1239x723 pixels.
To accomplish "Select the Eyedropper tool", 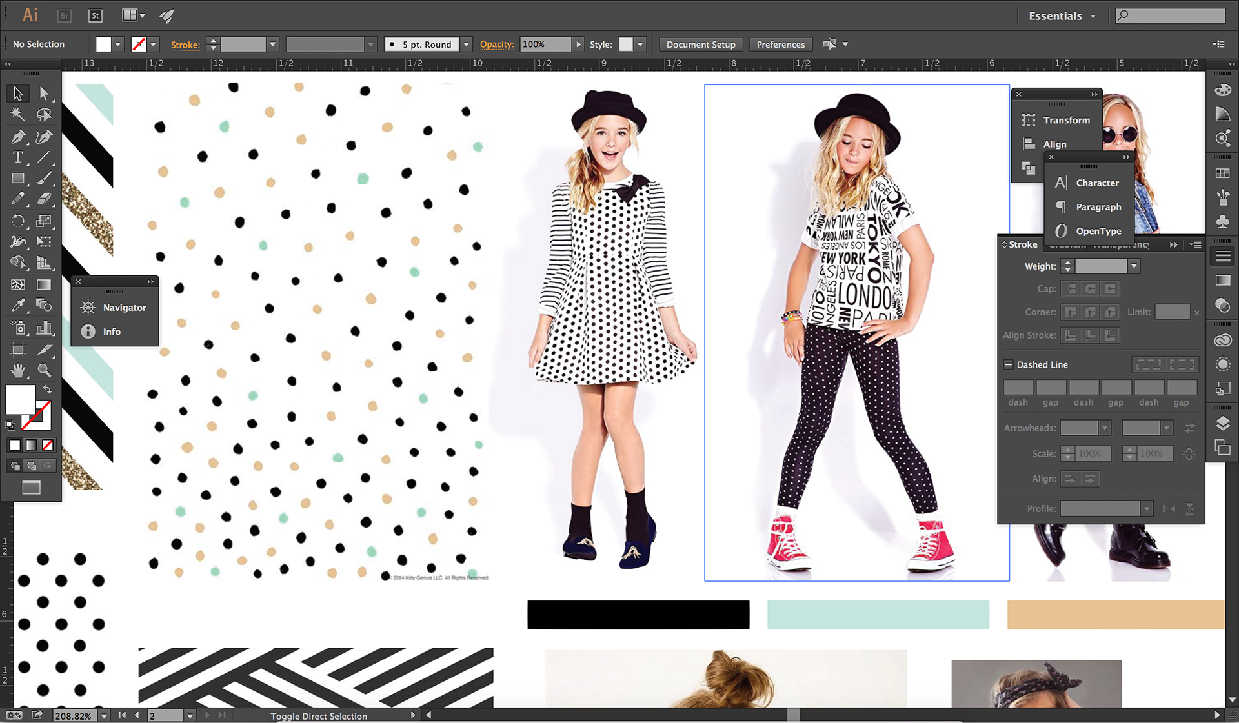I will tap(18, 306).
